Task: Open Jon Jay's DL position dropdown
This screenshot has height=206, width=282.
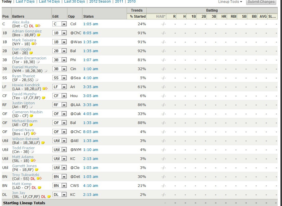Action: click(60, 195)
